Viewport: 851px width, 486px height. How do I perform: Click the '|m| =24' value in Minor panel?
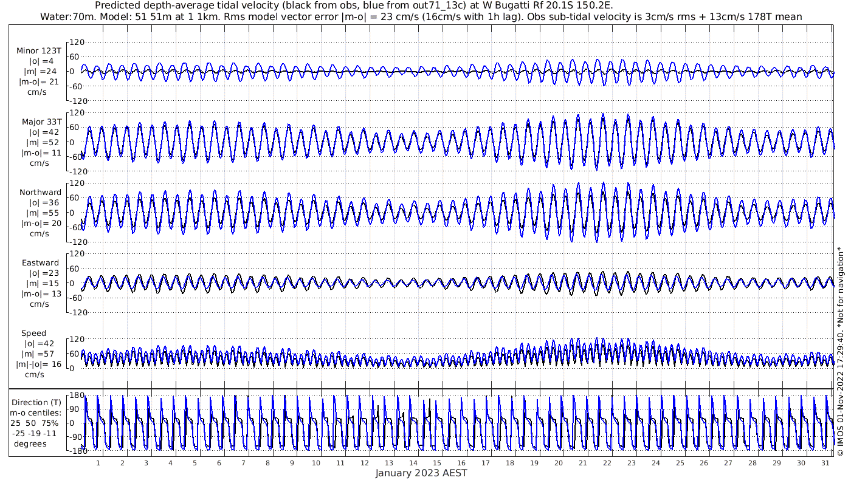[41, 72]
